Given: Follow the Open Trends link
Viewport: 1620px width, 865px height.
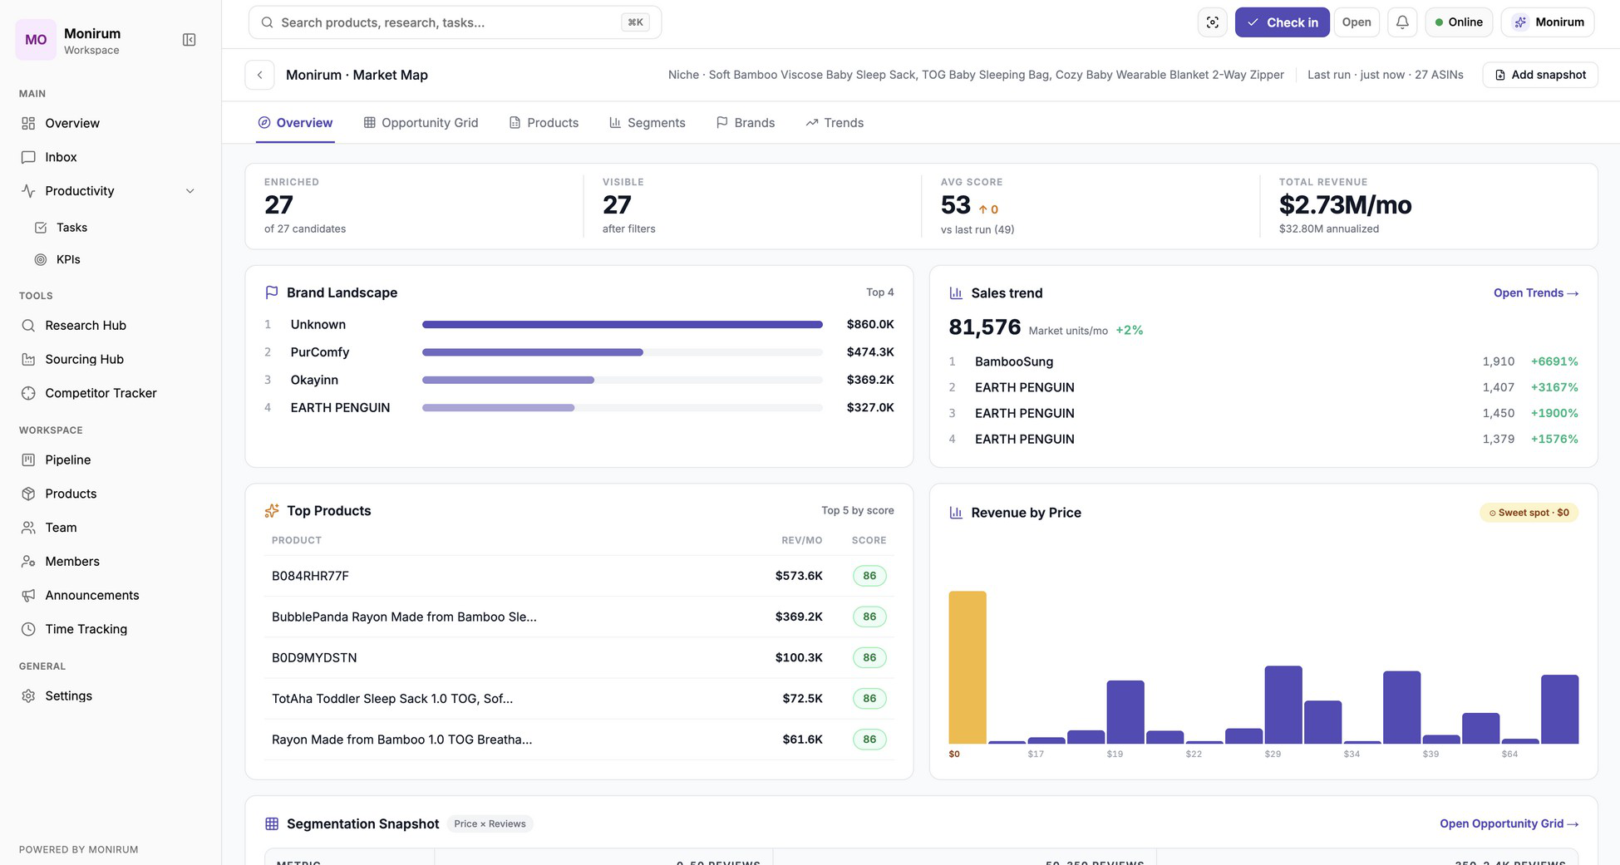Looking at the screenshot, I should coord(1535,293).
